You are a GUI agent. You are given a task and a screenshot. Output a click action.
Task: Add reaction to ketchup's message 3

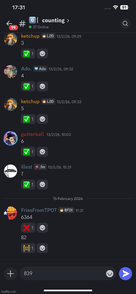(42, 54)
